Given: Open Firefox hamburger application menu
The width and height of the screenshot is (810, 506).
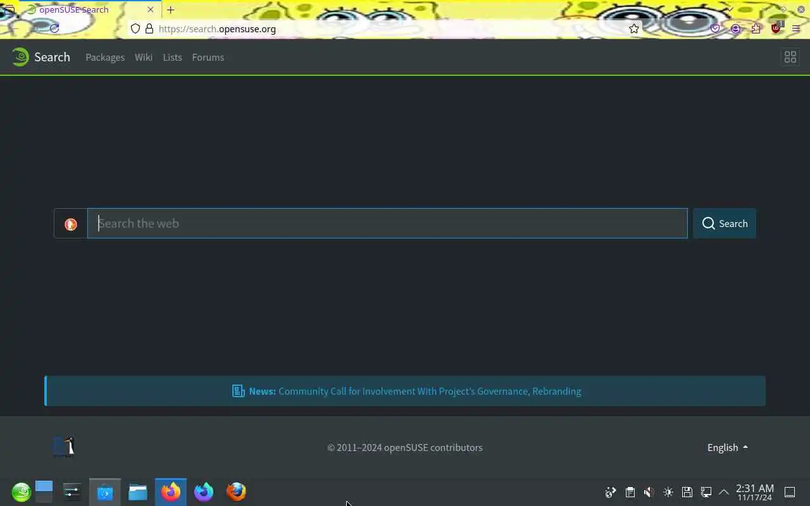Looking at the screenshot, I should tap(796, 28).
